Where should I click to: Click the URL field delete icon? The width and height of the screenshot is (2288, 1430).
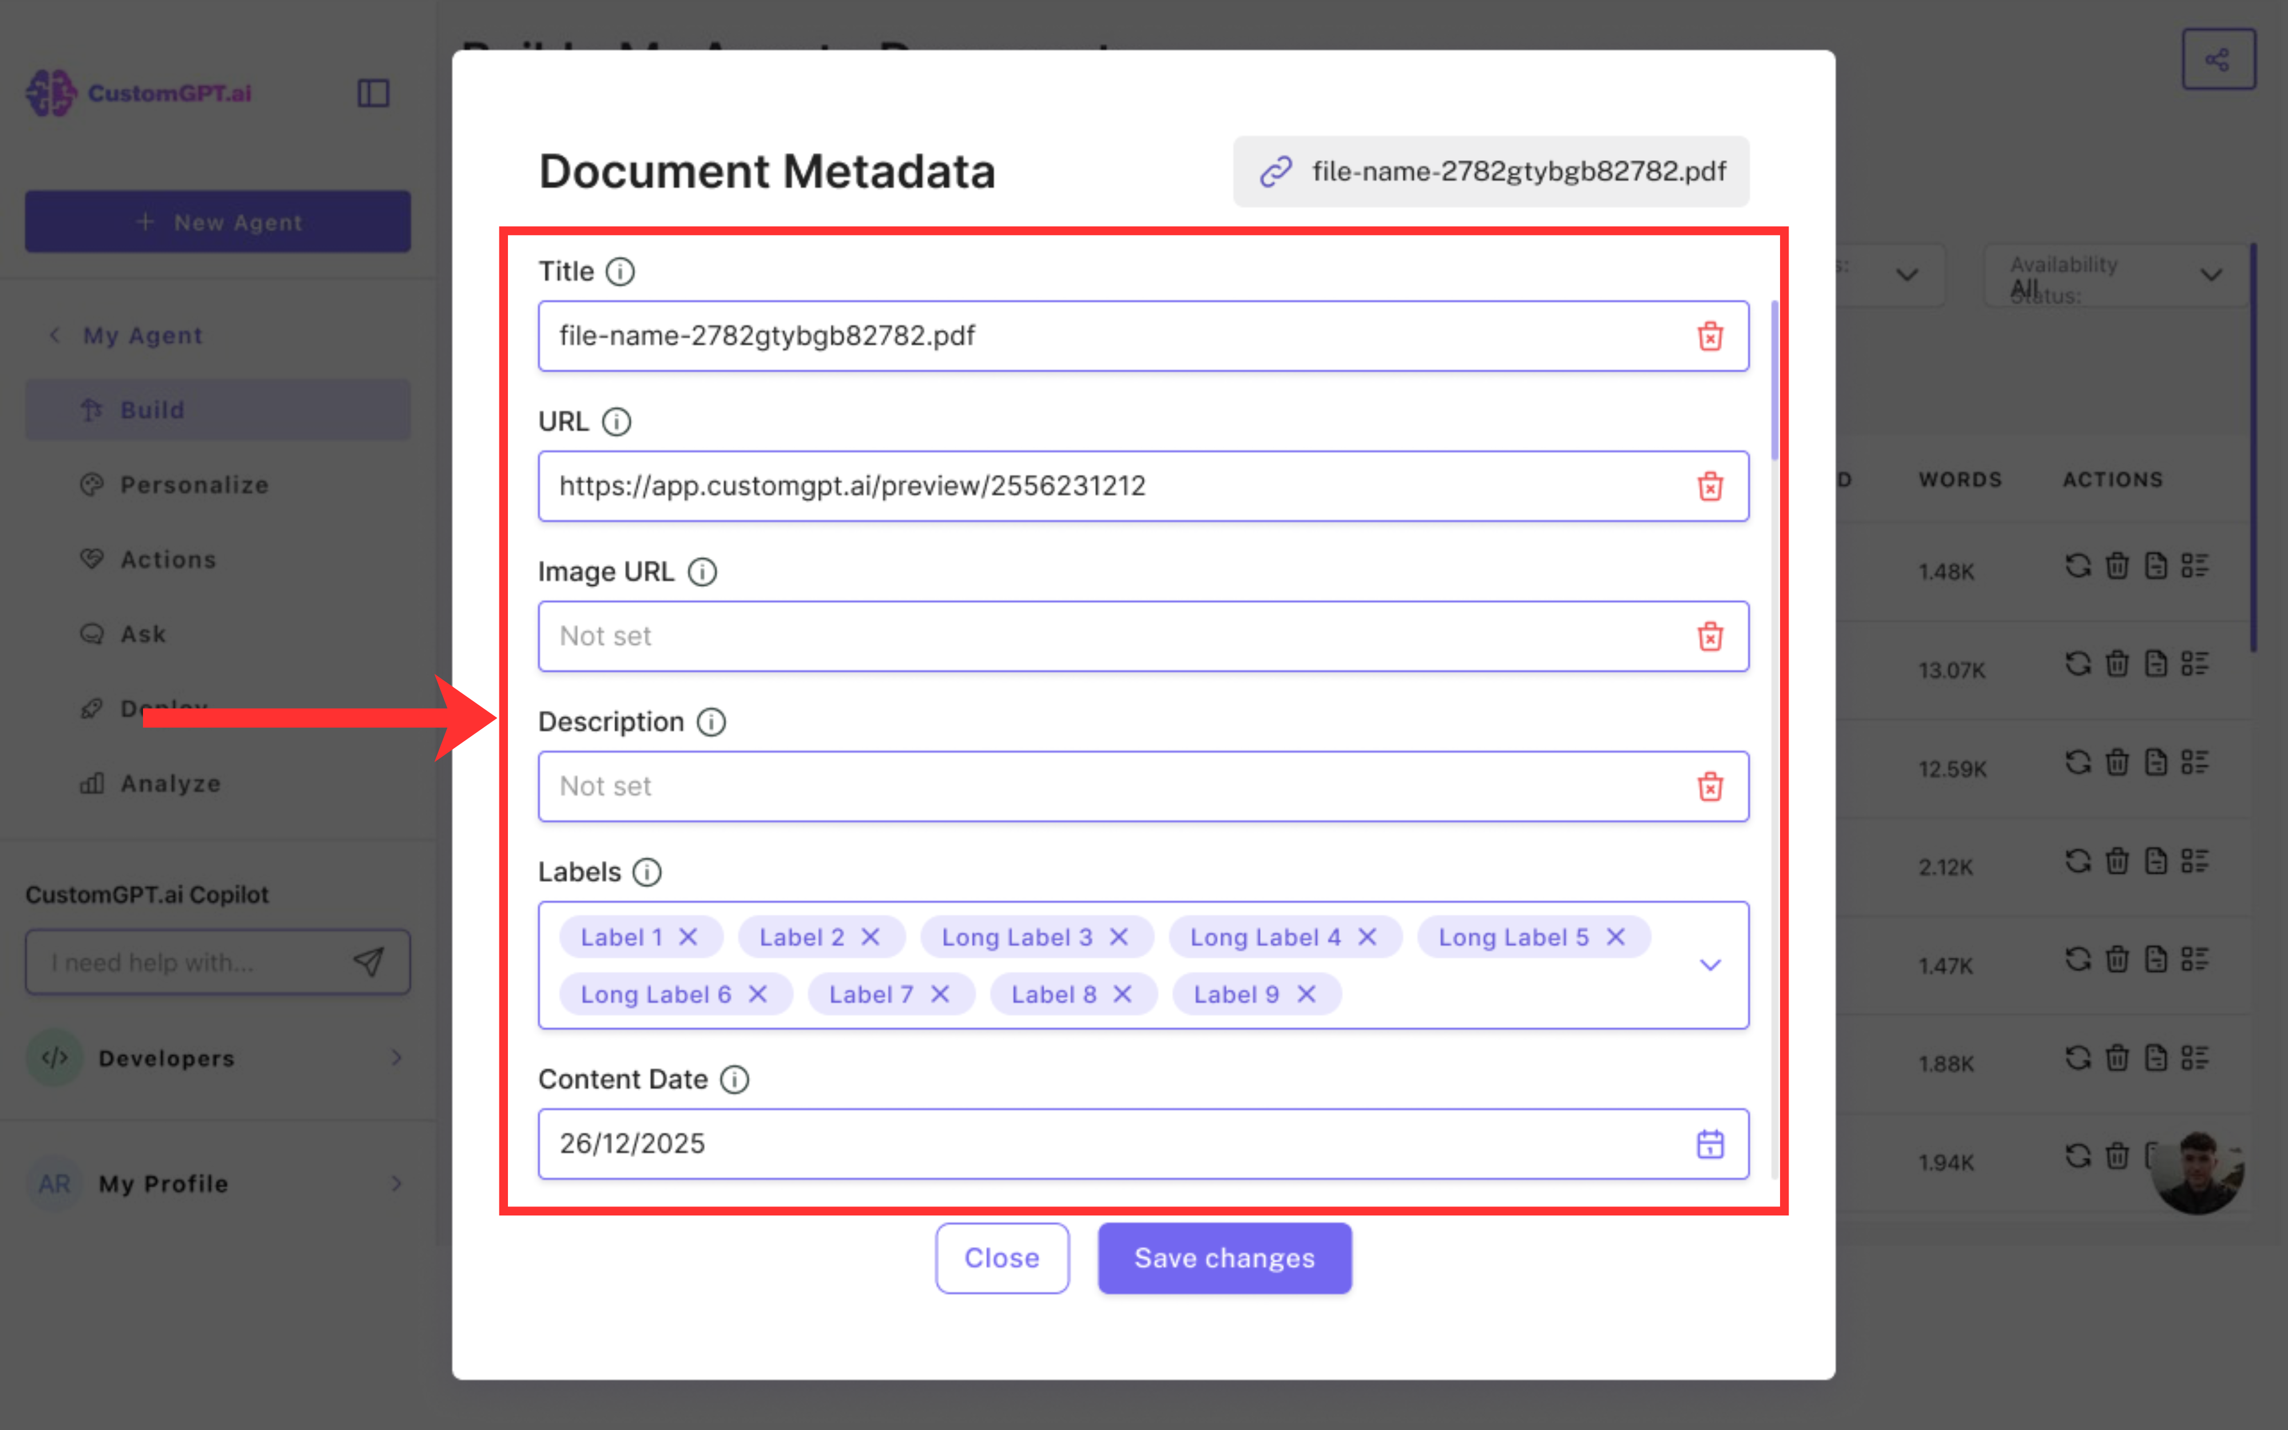[x=1709, y=486]
